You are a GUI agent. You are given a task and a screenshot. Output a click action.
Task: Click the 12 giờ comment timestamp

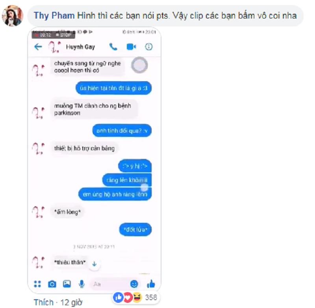[x=71, y=302]
